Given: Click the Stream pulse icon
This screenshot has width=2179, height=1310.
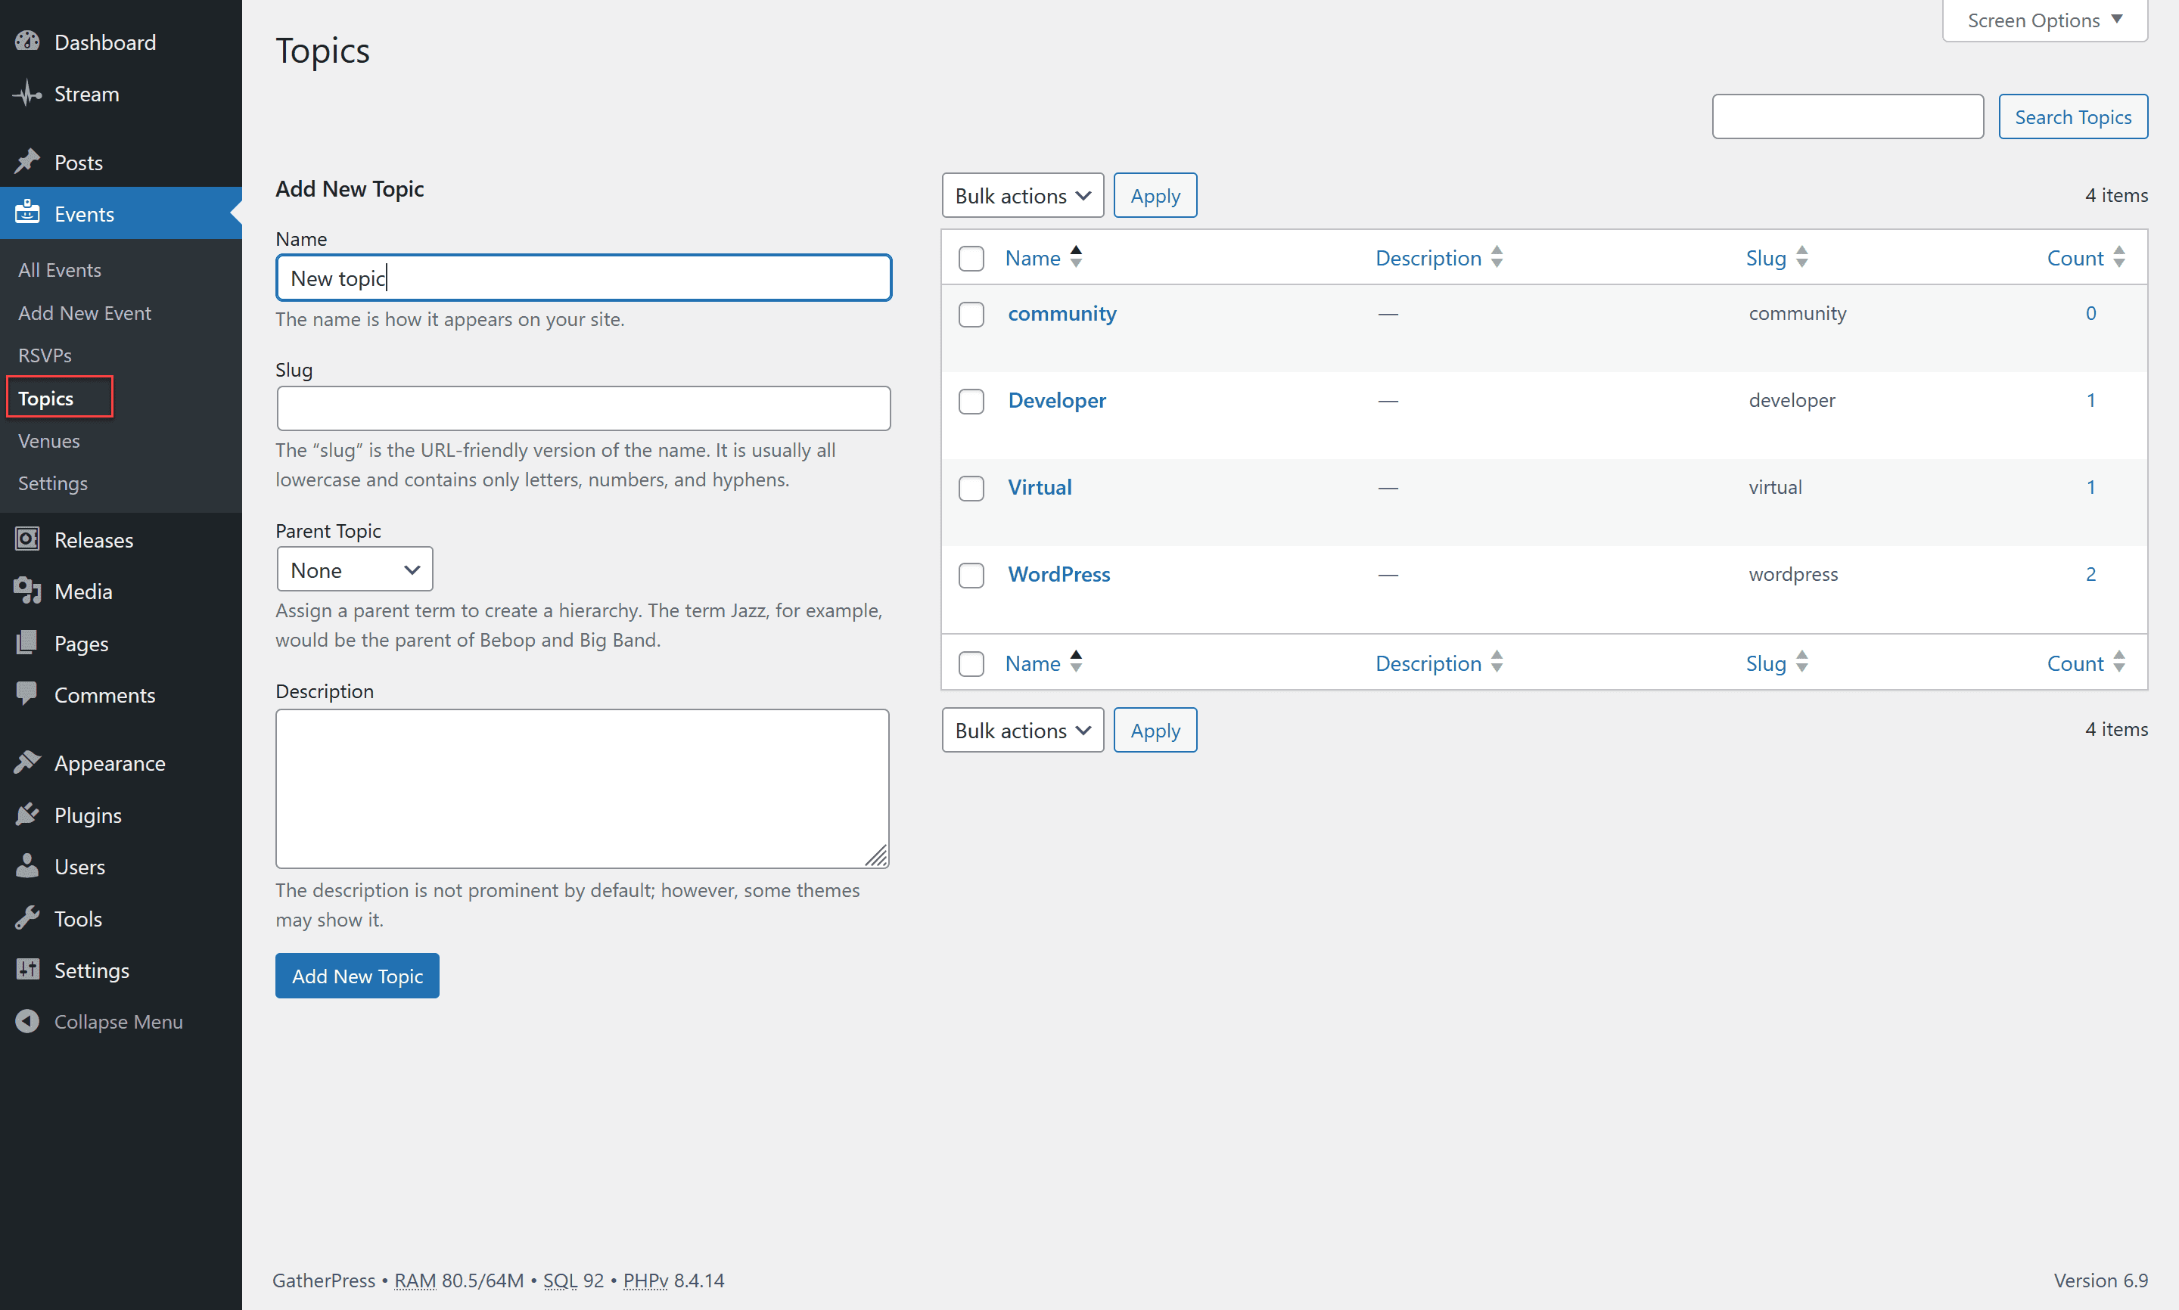Looking at the screenshot, I should coord(27,94).
